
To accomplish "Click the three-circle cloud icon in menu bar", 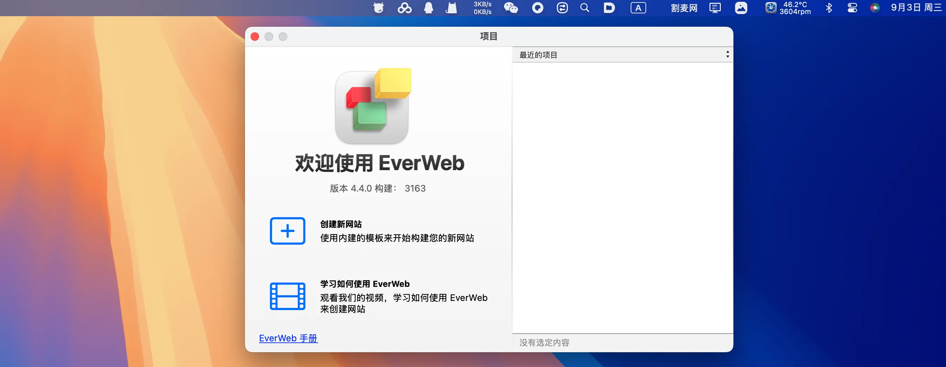I will coord(404,8).
